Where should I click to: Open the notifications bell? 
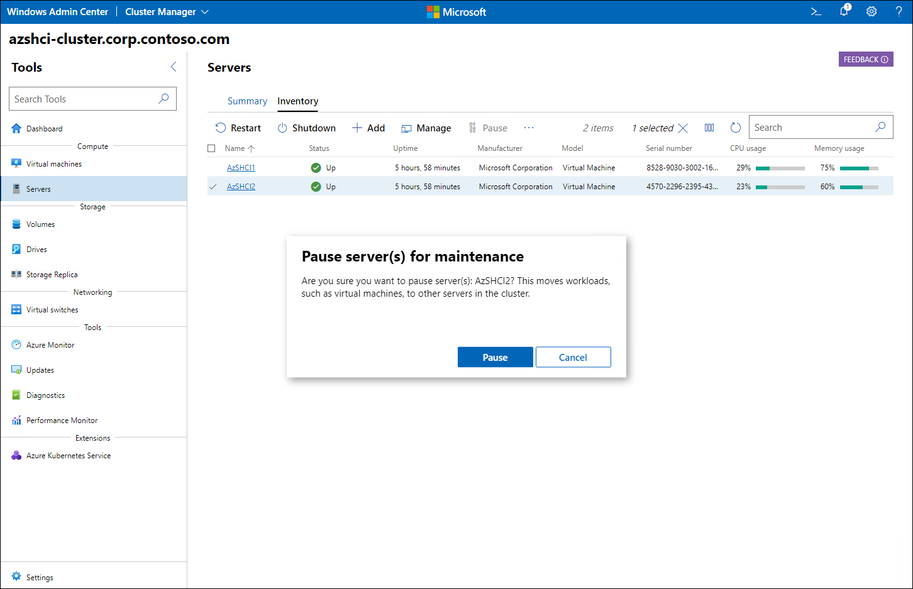(x=844, y=11)
